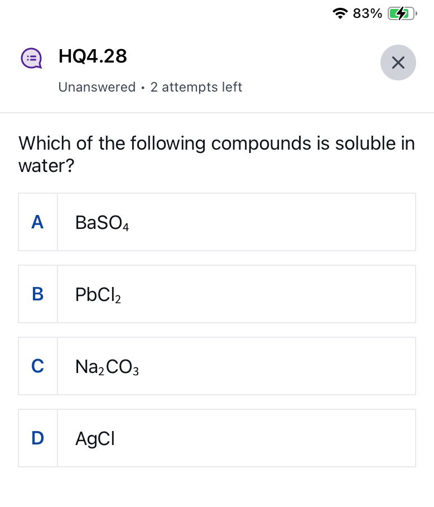Viewport: 434px width, 507px height.
Task: Click the letter C in the third option
Action: [37, 366]
